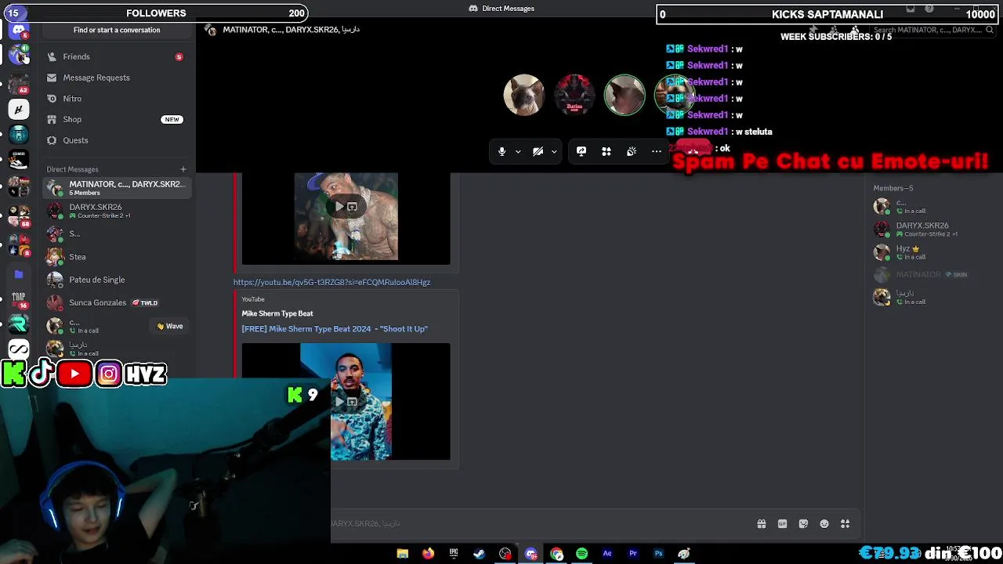Select offline member MATINATOR in list
The height and width of the screenshot is (564, 1003).
click(x=932, y=274)
